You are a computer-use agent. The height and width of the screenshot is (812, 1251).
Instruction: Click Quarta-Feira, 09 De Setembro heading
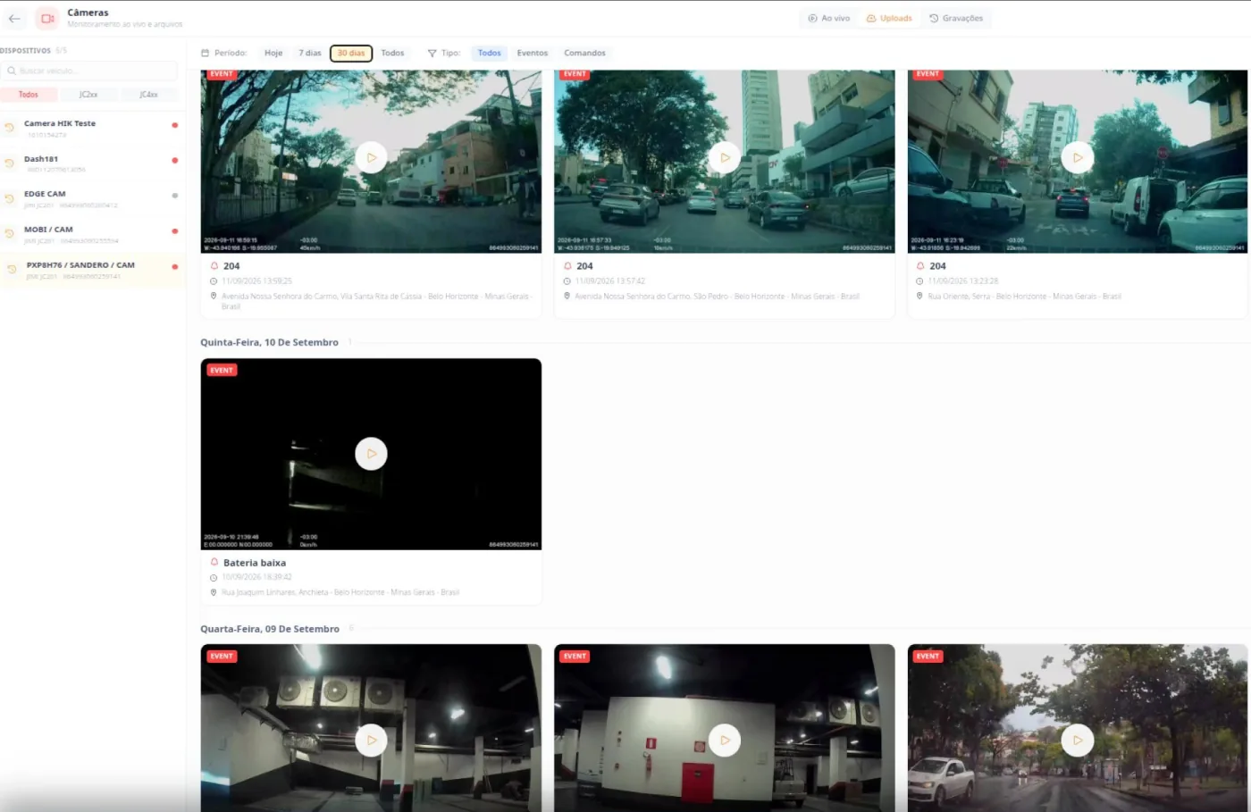tap(270, 630)
